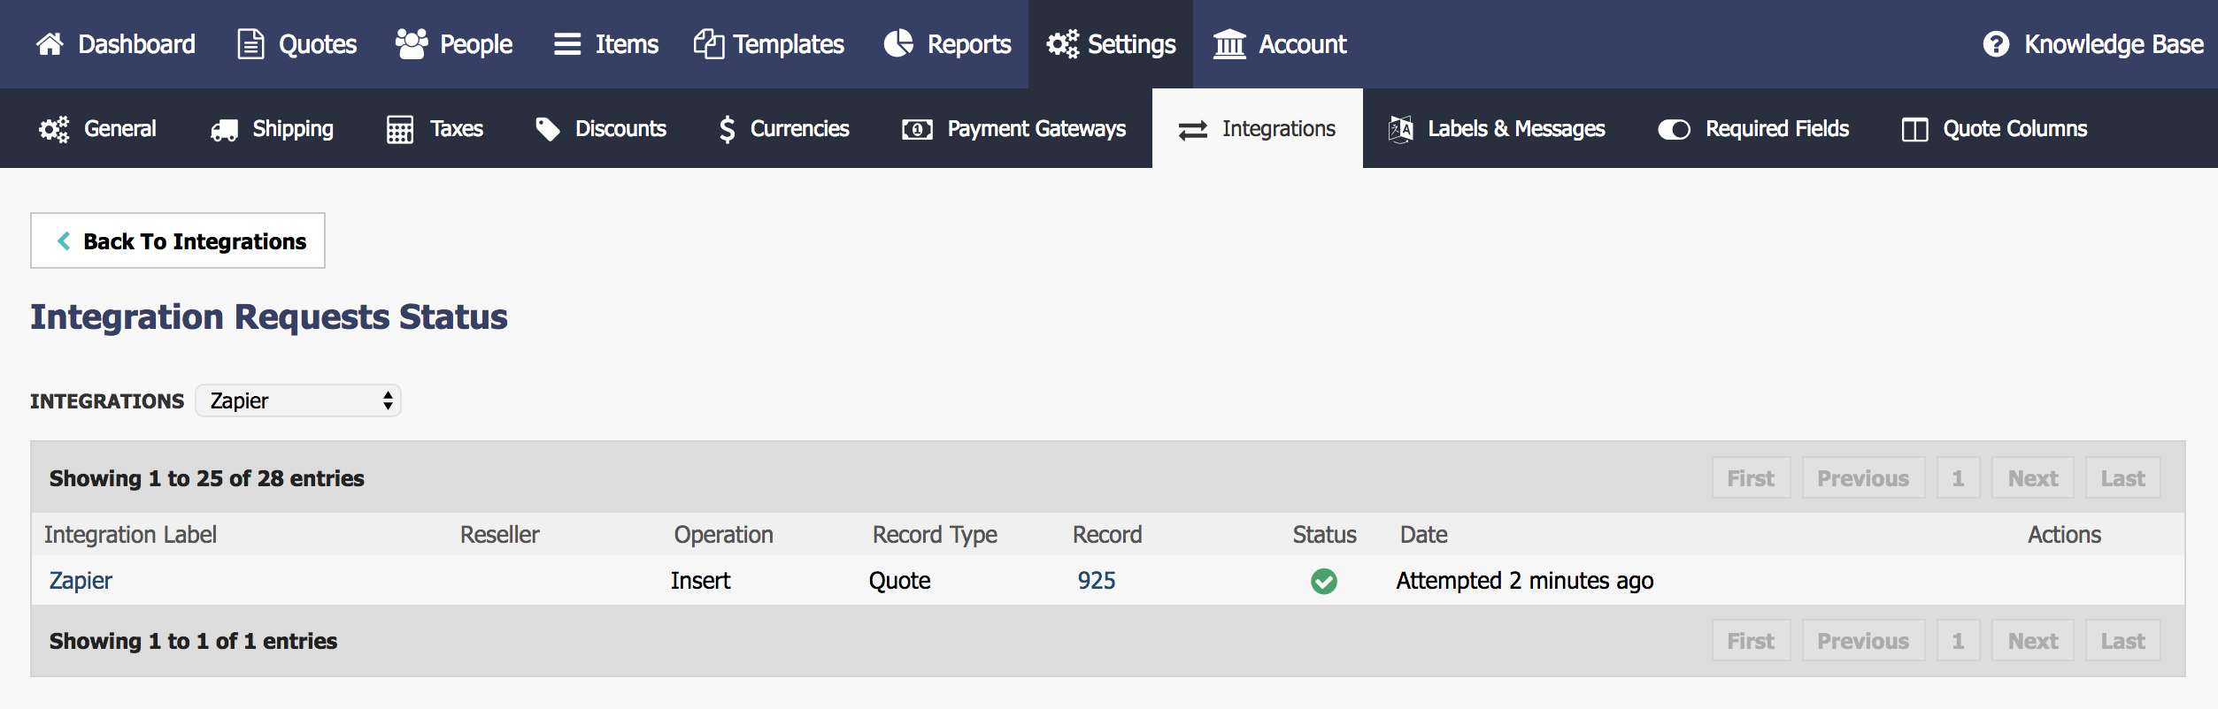Switch to the Discounts settings tab

coord(601,129)
